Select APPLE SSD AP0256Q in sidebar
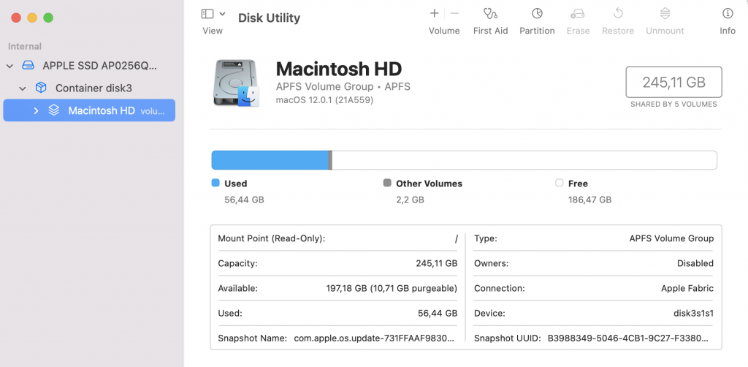The image size is (748, 367). (99, 66)
